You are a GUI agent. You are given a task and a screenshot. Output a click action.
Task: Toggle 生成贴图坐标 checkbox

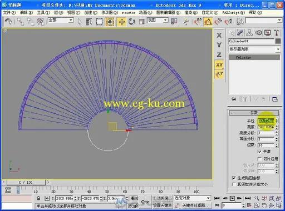tap(234, 178)
